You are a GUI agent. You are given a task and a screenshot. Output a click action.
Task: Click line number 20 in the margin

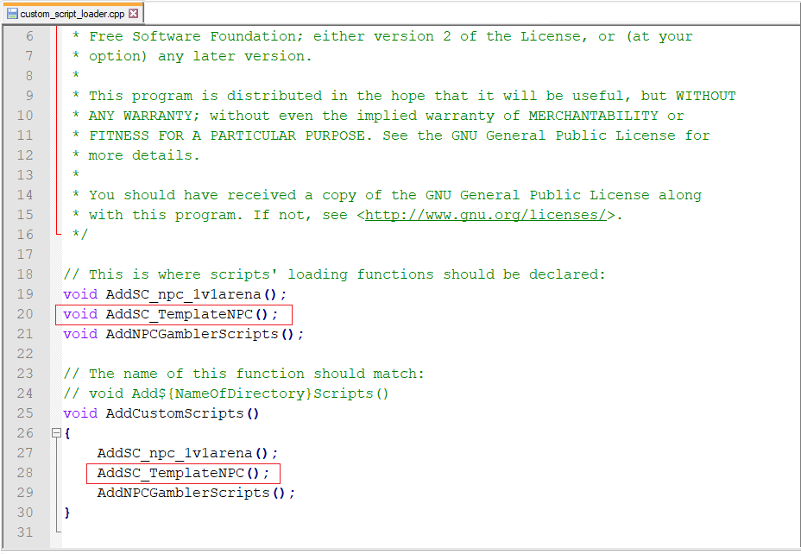pos(24,314)
